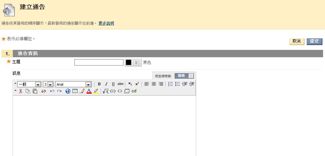The height and width of the screenshot is (156, 325).
Task: Click the 取消 cancel button
Action: 297,41
